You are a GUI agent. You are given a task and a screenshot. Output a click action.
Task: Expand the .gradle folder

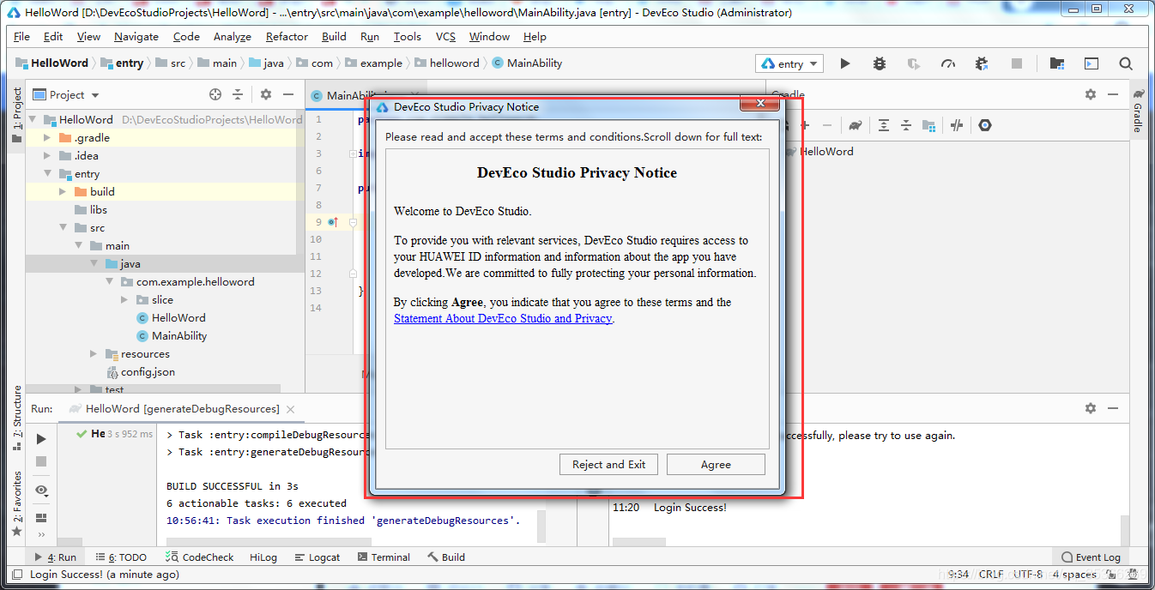pyautogui.click(x=48, y=137)
